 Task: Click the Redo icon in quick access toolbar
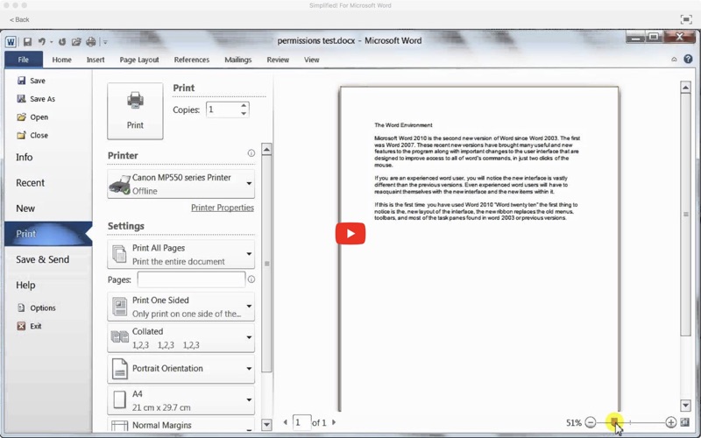click(62, 42)
